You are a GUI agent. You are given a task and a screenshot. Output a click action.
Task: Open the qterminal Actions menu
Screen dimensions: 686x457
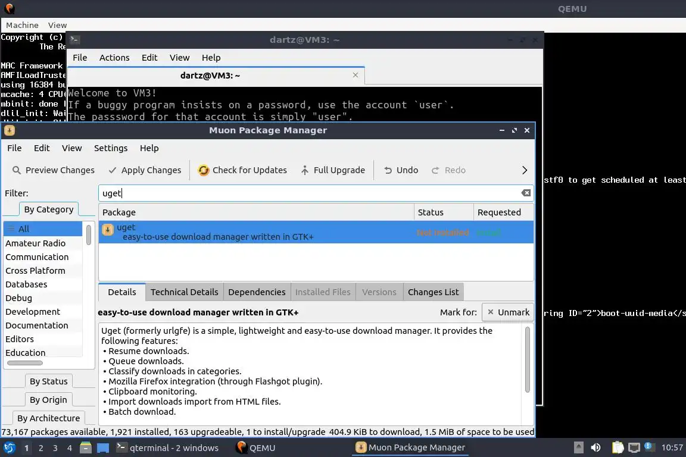coord(114,58)
